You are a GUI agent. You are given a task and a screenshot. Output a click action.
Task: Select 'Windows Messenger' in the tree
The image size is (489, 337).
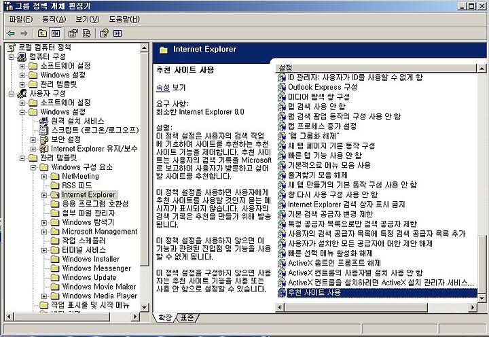pyautogui.click(x=96, y=268)
